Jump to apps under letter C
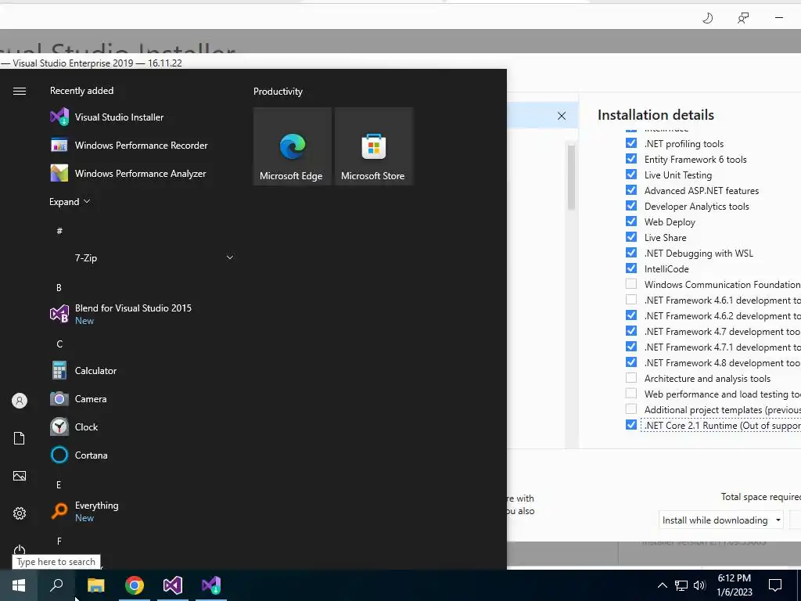The width and height of the screenshot is (801, 601). [x=59, y=344]
